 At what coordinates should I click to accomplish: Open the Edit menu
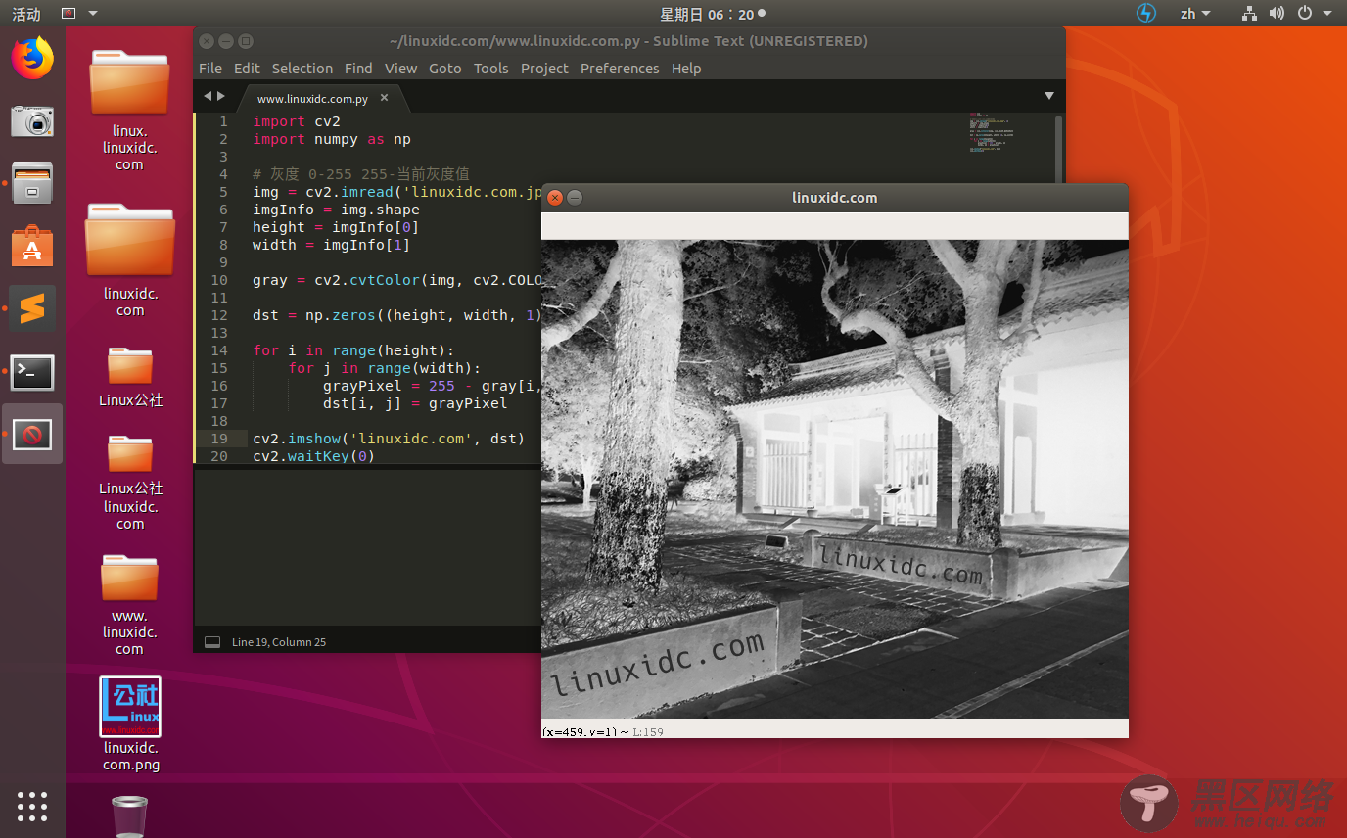(247, 69)
